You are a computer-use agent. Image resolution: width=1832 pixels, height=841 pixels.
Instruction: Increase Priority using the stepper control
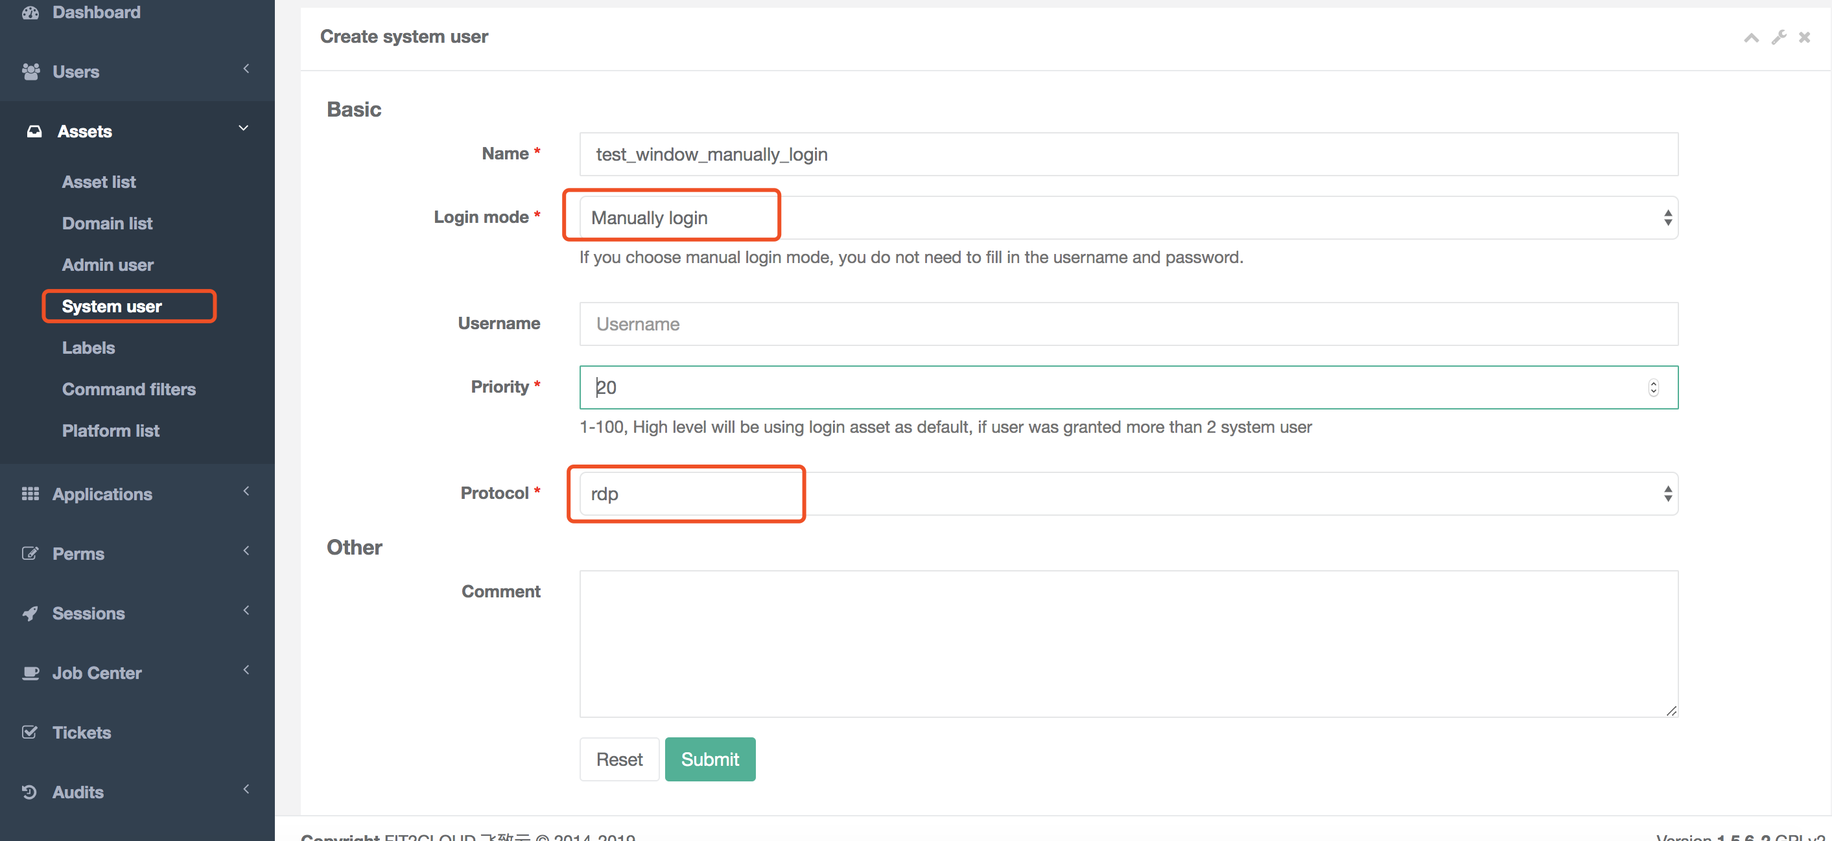[1654, 383]
